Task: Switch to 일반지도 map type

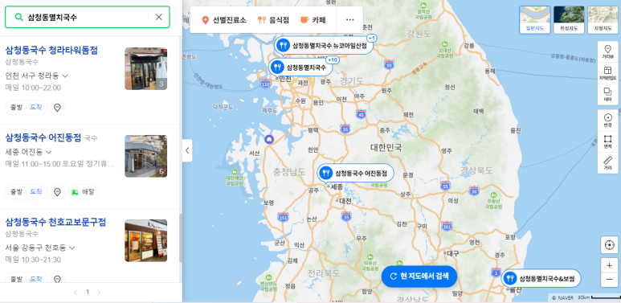Action: 535,20
